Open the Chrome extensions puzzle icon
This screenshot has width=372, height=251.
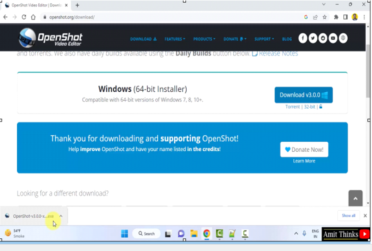coord(336,17)
